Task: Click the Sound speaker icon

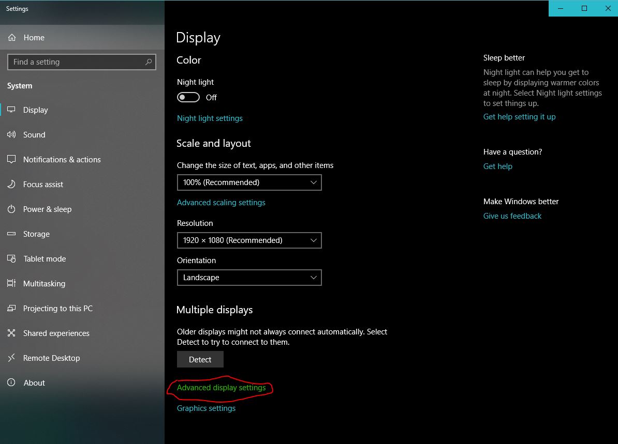Action: click(x=11, y=135)
